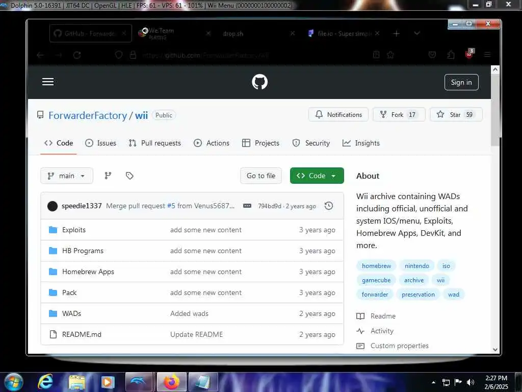
Task: View commit history clock icon
Action: [329, 206]
